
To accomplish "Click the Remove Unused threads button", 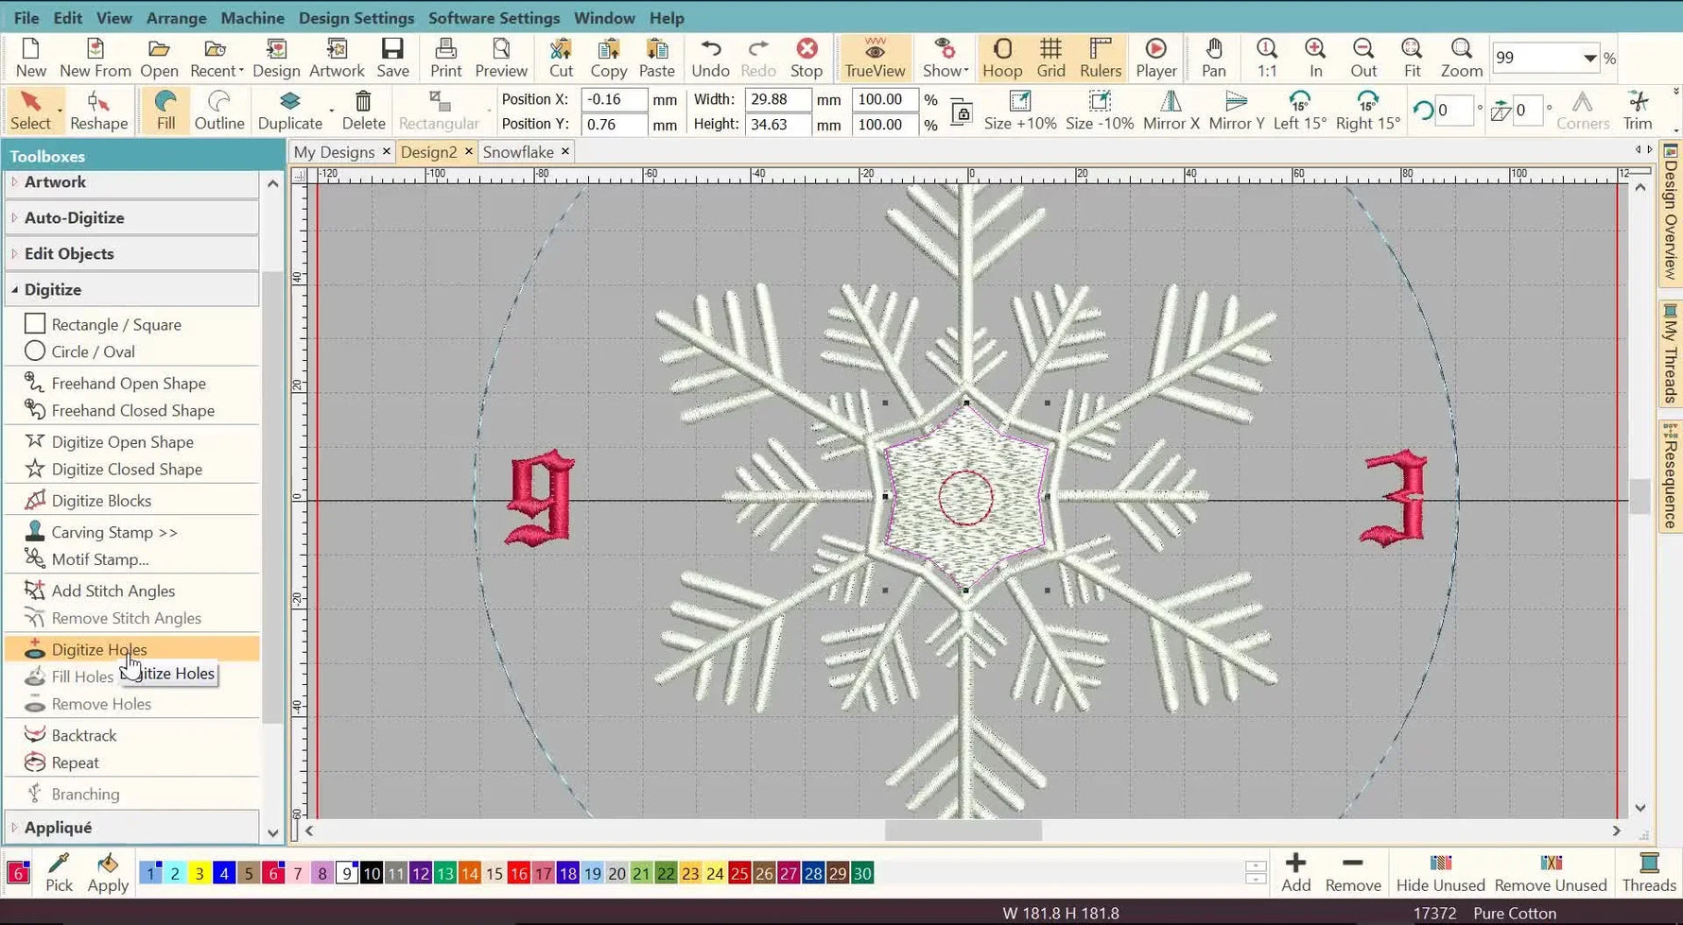I will point(1550,872).
